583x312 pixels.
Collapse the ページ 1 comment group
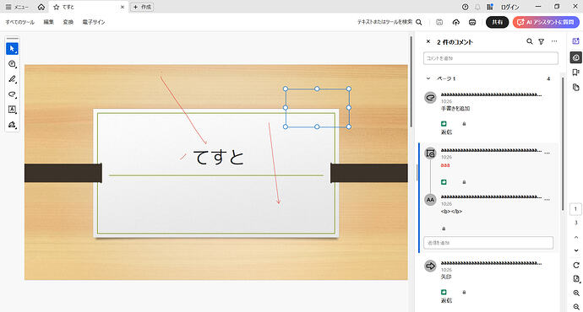(428, 78)
